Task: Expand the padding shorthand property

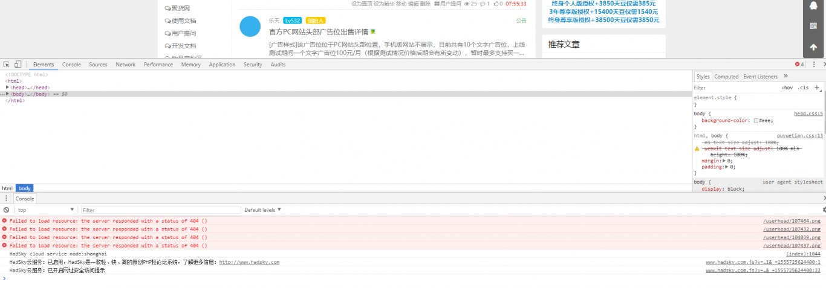Action: coord(727,167)
